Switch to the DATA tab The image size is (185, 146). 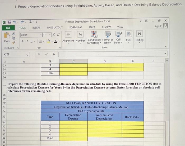(92, 27)
